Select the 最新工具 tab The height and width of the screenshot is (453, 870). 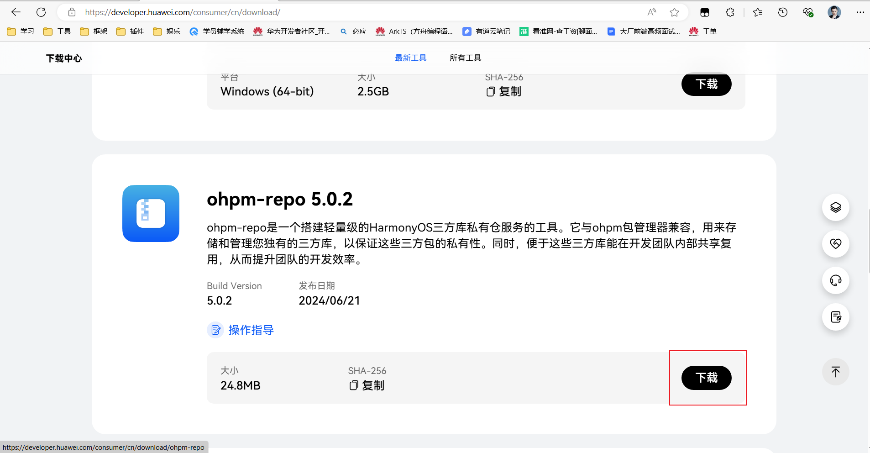(410, 58)
